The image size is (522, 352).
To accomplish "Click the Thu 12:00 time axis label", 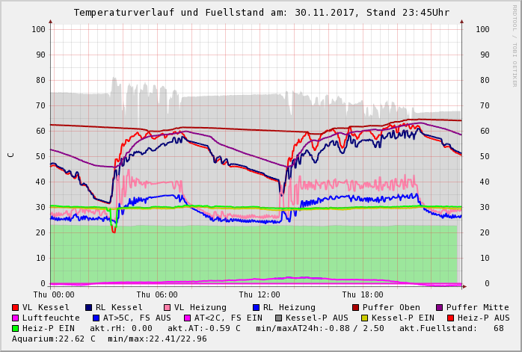I will click(260, 294).
